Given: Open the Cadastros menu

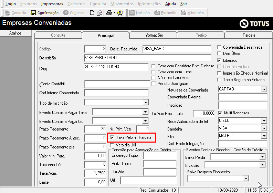Looking at the screenshot, I should tap(76, 4).
